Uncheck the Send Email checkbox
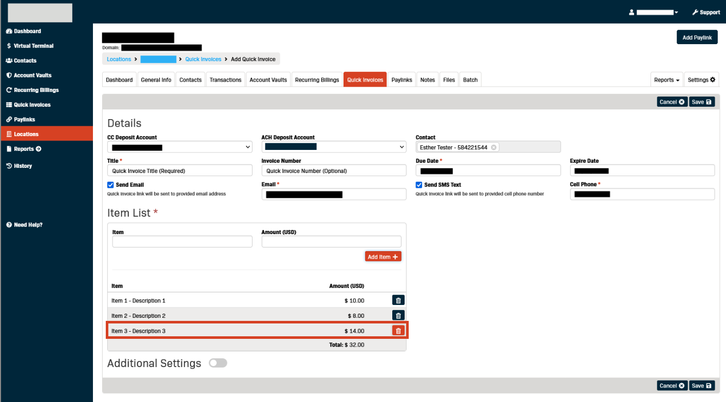Viewport: 726px width, 402px height. pos(110,185)
